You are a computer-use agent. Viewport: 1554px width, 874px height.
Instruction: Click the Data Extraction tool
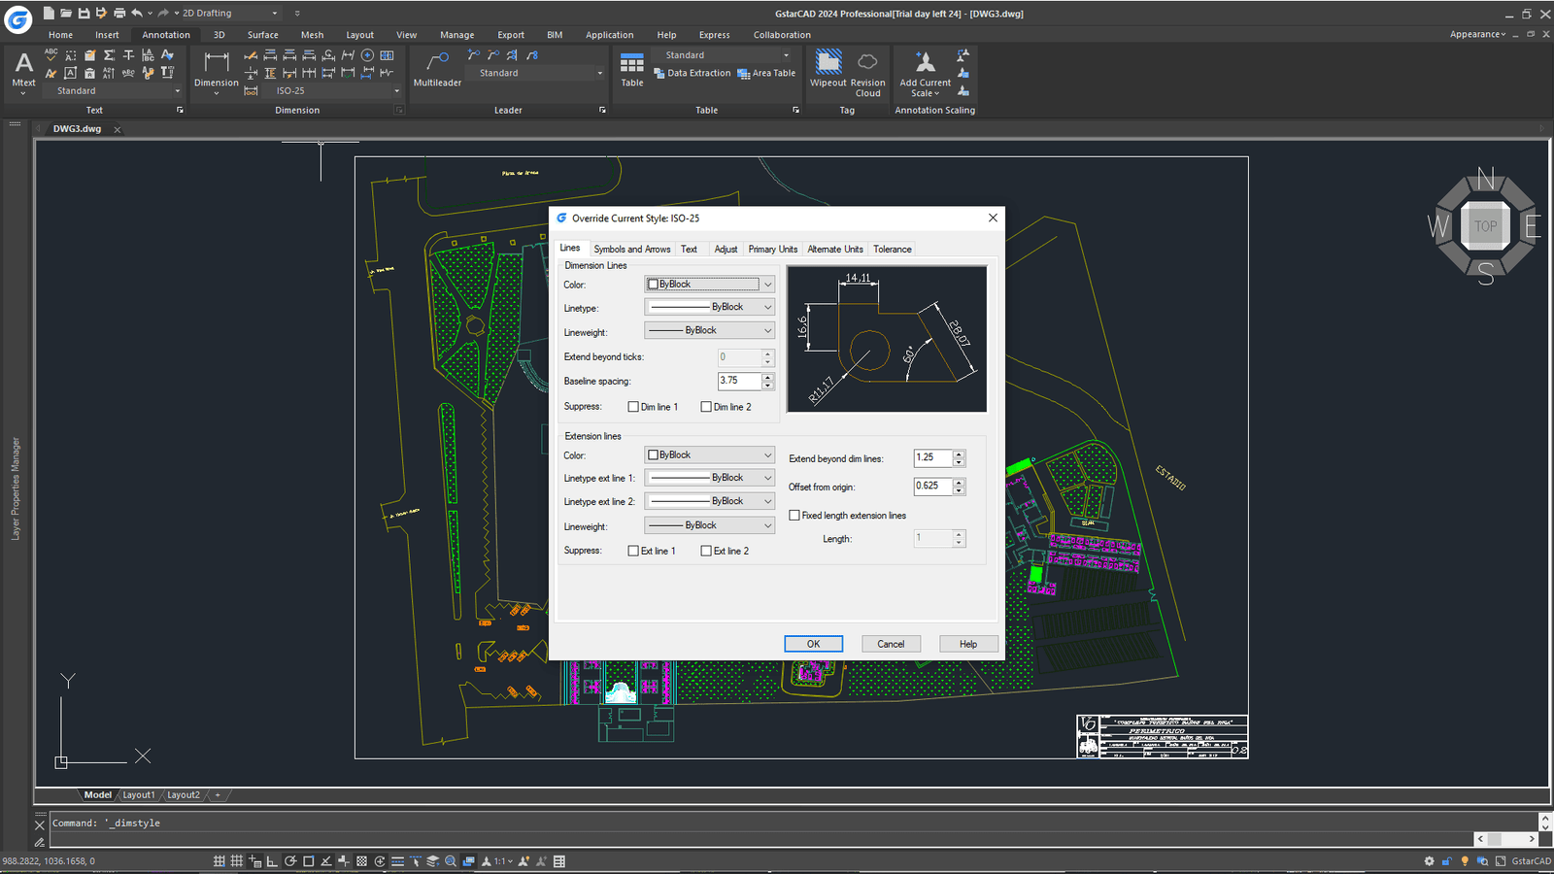tap(692, 73)
